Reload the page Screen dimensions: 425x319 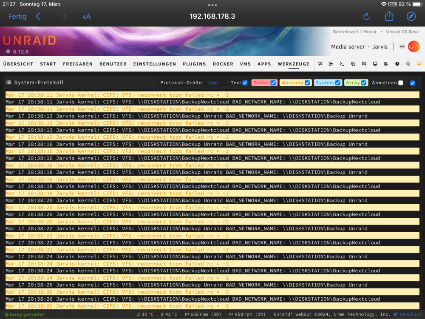click(366, 17)
